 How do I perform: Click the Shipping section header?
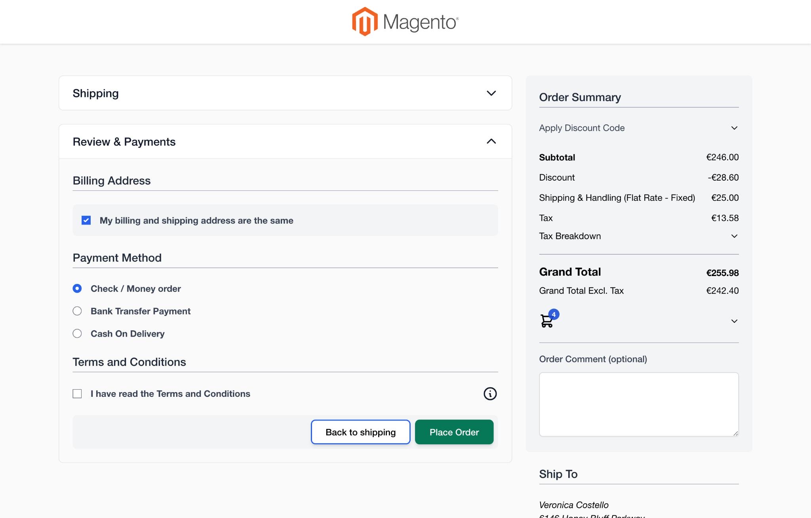(x=95, y=93)
